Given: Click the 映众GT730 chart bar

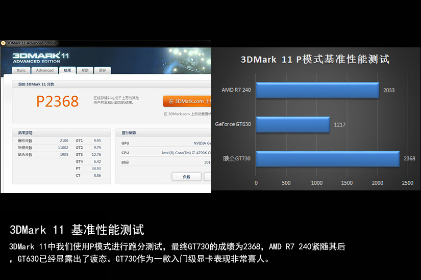Looking at the screenshot, I should coord(328,159).
